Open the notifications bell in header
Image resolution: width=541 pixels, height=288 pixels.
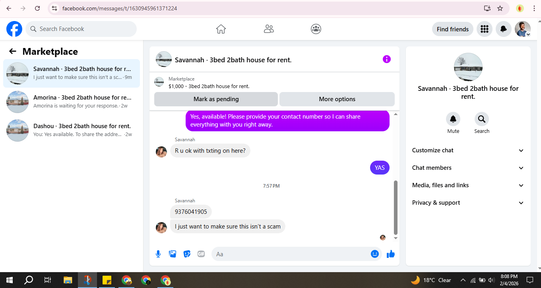click(x=503, y=29)
